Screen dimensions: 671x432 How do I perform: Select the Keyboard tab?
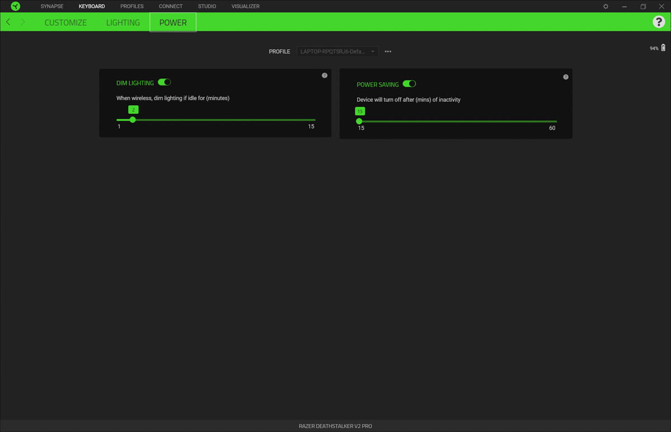tap(92, 6)
